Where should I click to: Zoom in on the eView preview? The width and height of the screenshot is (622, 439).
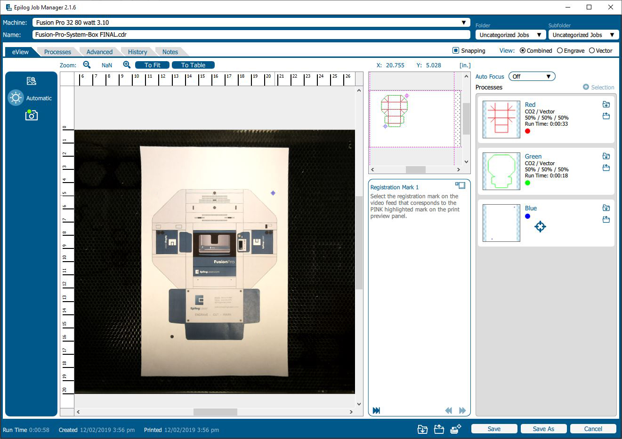(127, 65)
